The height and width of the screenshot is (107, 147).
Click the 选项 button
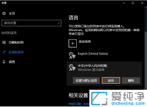tap(111, 81)
